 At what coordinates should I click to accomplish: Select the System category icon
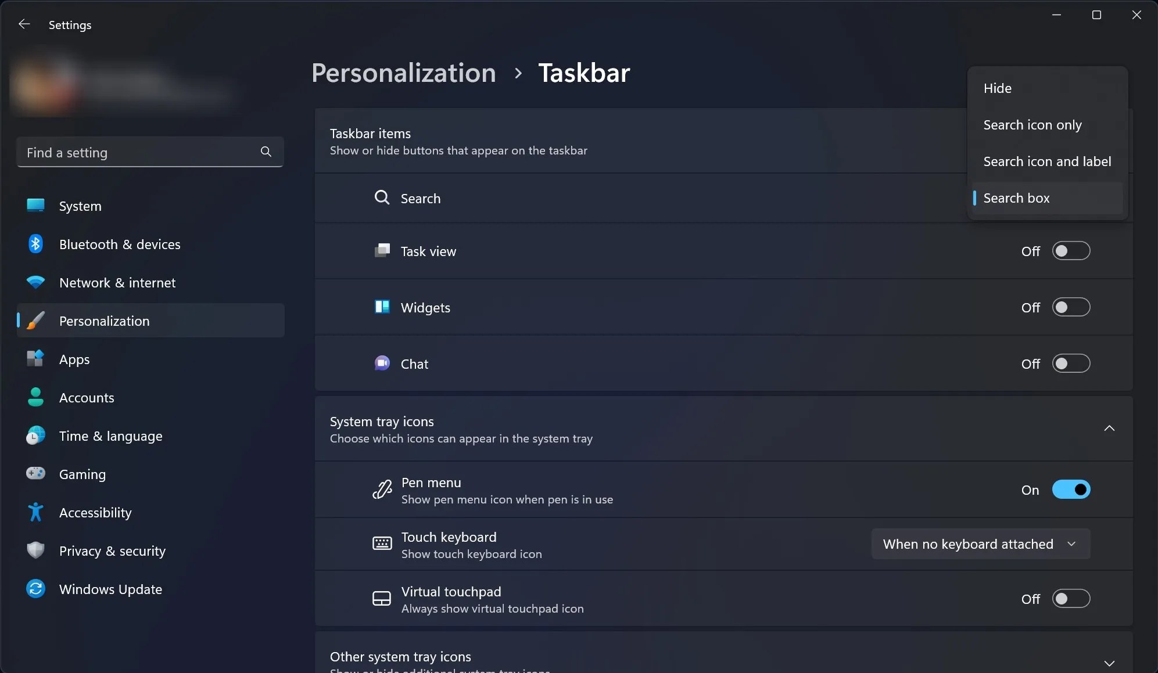[x=35, y=206]
